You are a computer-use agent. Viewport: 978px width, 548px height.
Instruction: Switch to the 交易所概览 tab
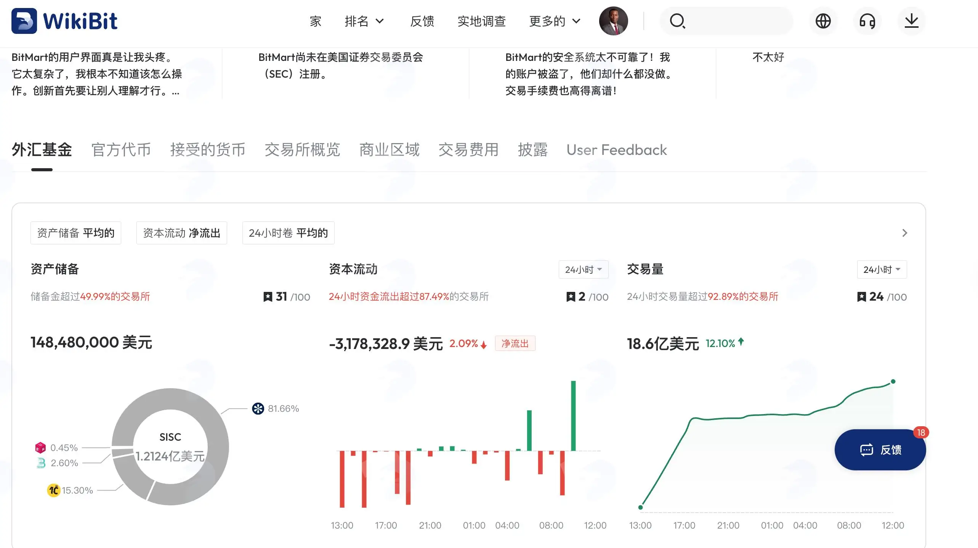tap(302, 150)
